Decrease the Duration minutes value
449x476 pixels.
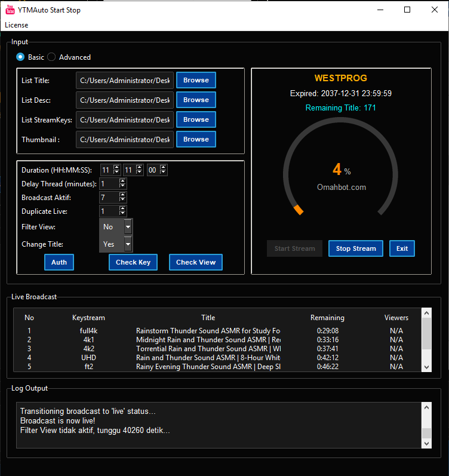pos(139,173)
